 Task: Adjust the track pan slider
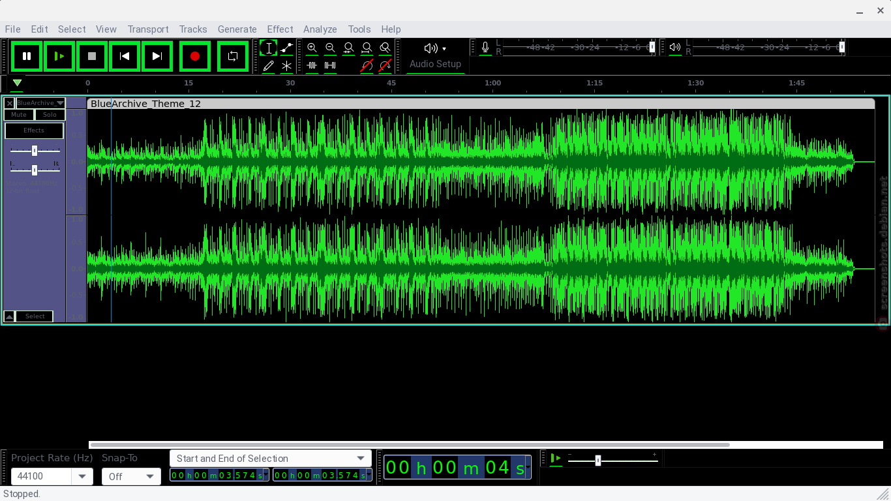click(35, 170)
